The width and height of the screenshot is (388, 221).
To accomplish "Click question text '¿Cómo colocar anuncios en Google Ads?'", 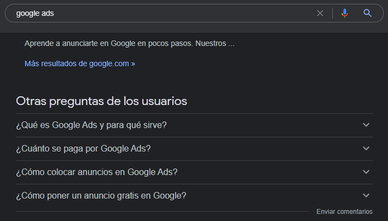I will pos(97,172).
